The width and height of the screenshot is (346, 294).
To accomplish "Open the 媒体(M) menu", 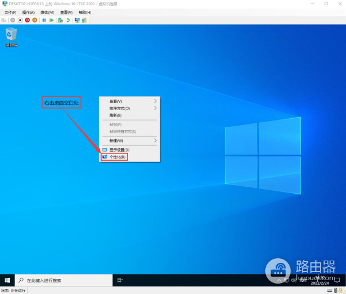I will pyautogui.click(x=47, y=12).
